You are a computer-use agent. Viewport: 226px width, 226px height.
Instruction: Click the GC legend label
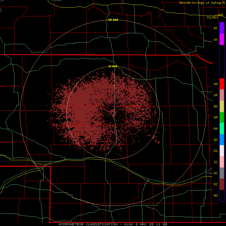tap(215, 173)
